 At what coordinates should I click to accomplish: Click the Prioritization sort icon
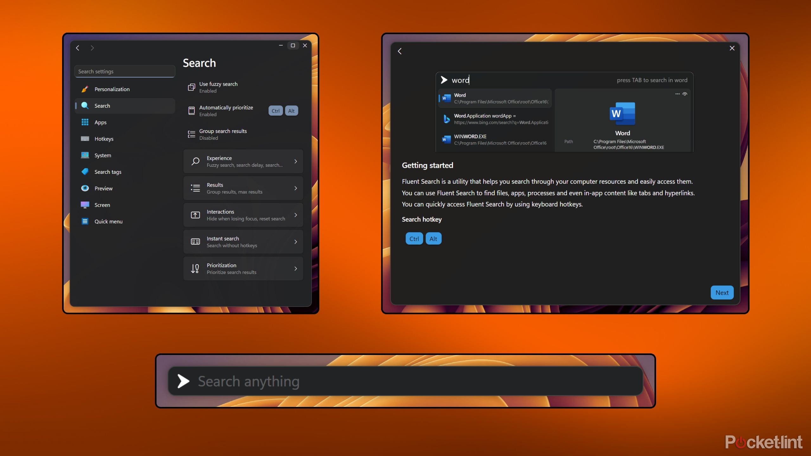click(195, 269)
